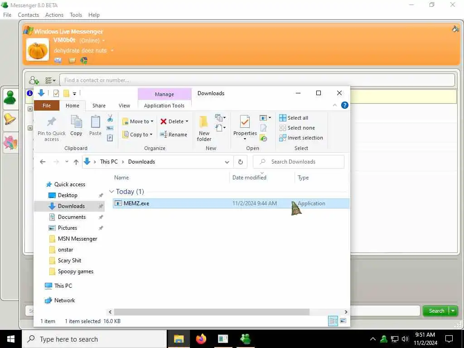The height and width of the screenshot is (348, 464).
Task: Go back in Explorer navigation
Action: pyautogui.click(x=43, y=162)
